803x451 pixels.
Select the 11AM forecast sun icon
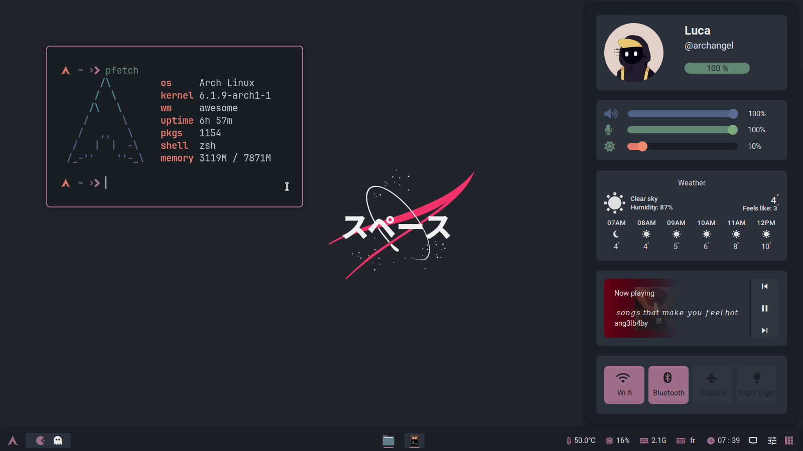736,234
